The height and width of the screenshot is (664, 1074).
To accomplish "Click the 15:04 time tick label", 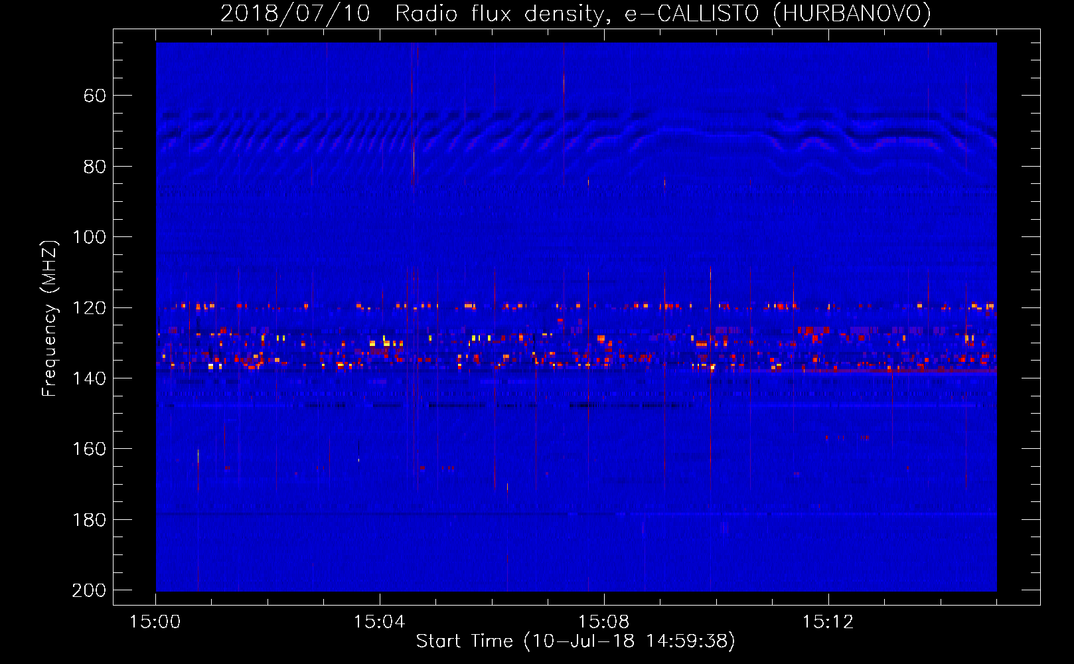I will pyautogui.click(x=379, y=622).
